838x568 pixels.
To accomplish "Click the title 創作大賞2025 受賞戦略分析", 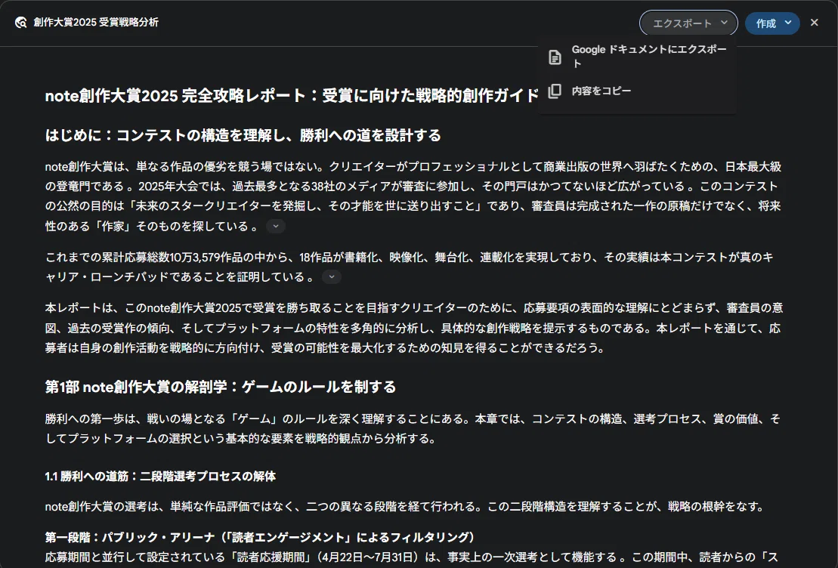I will pyautogui.click(x=96, y=23).
